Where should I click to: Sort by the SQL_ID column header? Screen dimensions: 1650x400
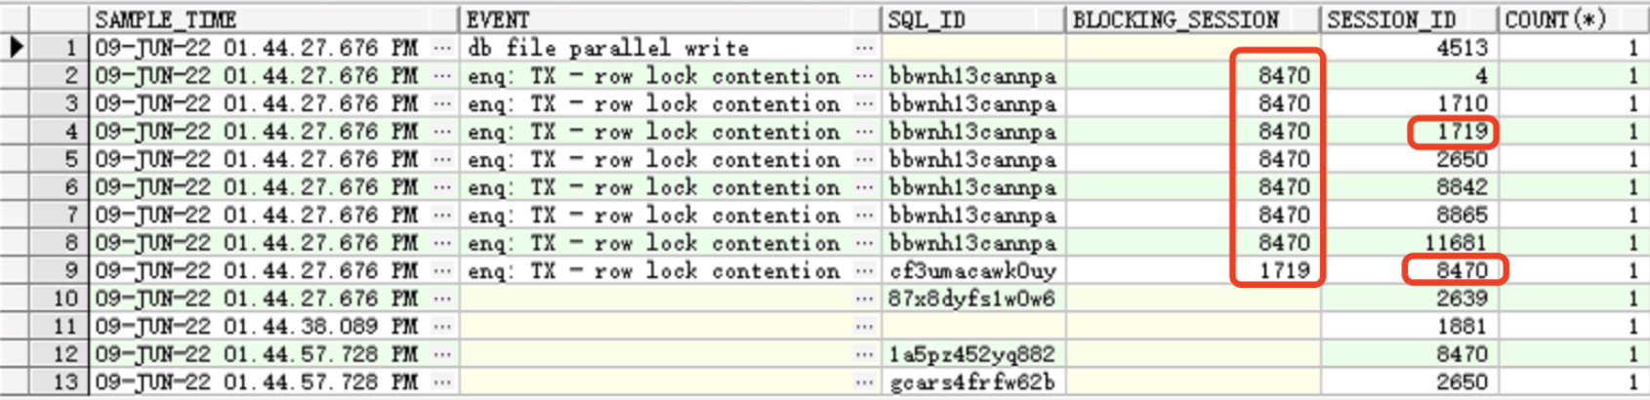click(973, 19)
